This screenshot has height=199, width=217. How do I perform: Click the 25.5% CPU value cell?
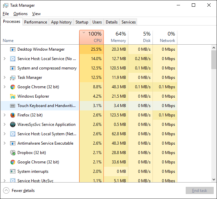tap(91, 49)
